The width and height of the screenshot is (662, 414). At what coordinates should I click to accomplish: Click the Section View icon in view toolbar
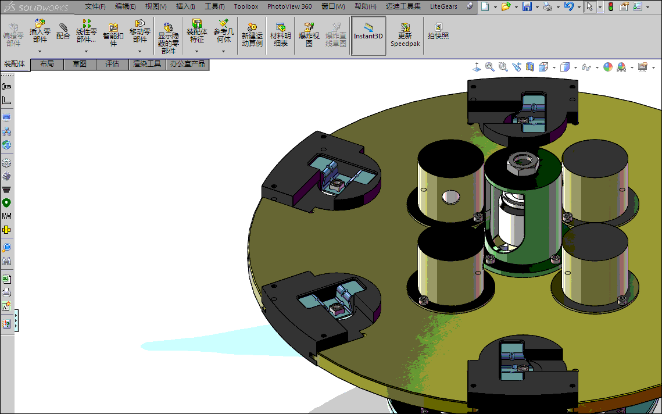[x=530, y=67]
